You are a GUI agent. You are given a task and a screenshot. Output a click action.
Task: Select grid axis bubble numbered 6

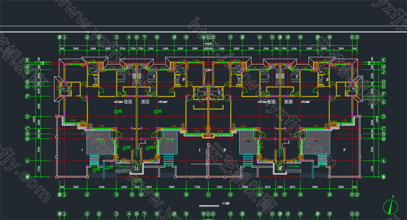[x=141, y=194]
